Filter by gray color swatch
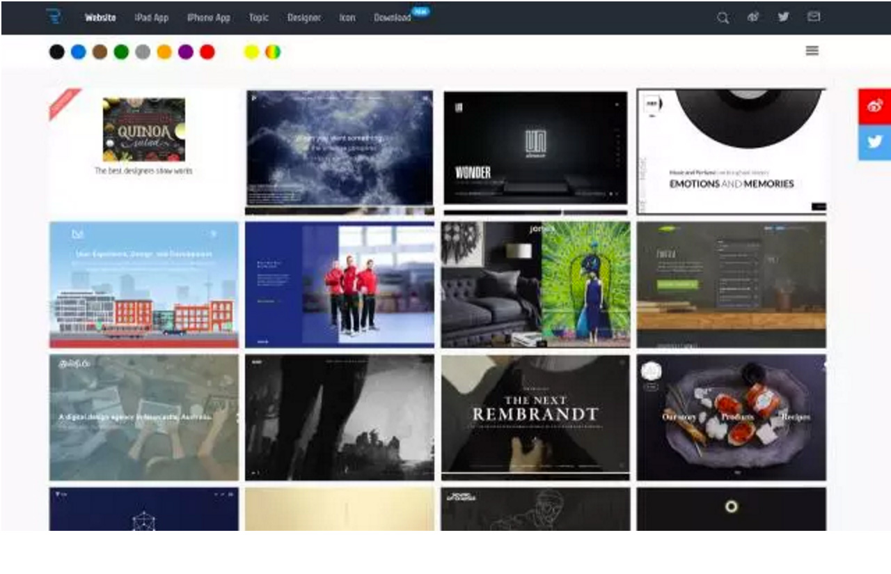891x574 pixels. [143, 52]
